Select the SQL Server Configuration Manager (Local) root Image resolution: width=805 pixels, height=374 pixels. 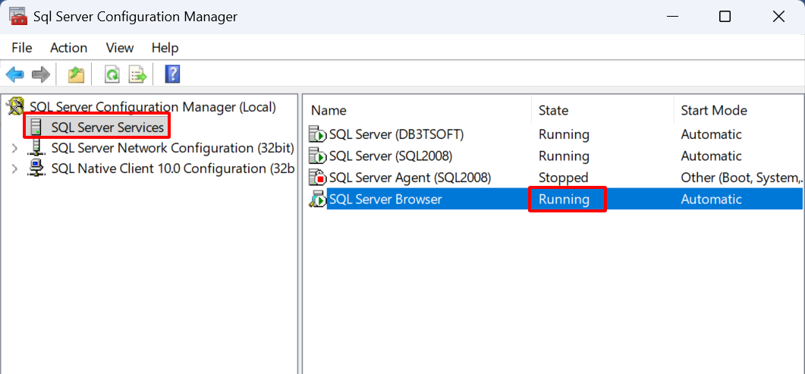click(152, 107)
